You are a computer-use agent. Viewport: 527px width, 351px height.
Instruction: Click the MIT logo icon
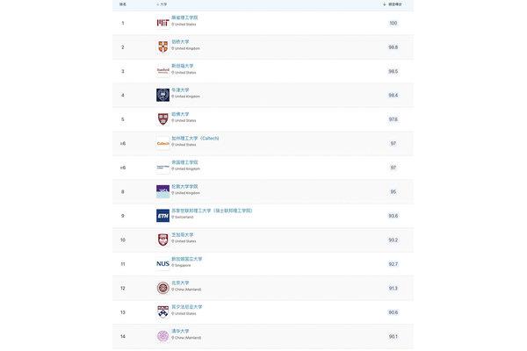(x=163, y=23)
